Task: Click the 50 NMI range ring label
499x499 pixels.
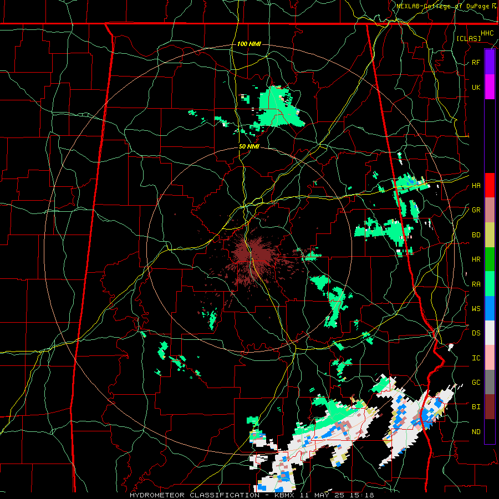Action: coord(249,147)
